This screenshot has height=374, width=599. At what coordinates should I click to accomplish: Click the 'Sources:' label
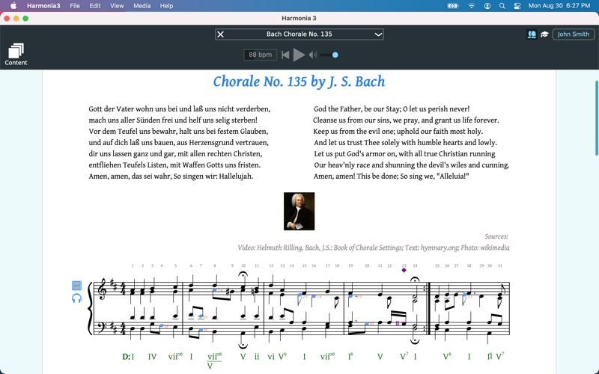pos(496,236)
